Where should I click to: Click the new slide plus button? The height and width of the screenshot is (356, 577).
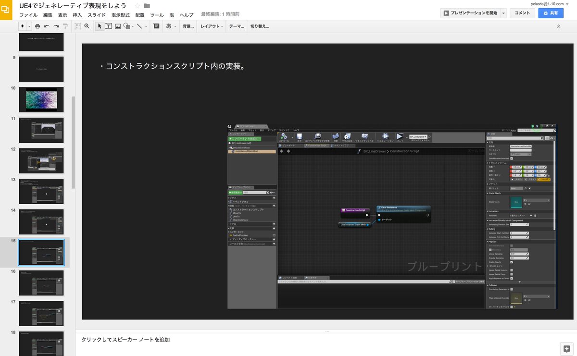click(23, 26)
